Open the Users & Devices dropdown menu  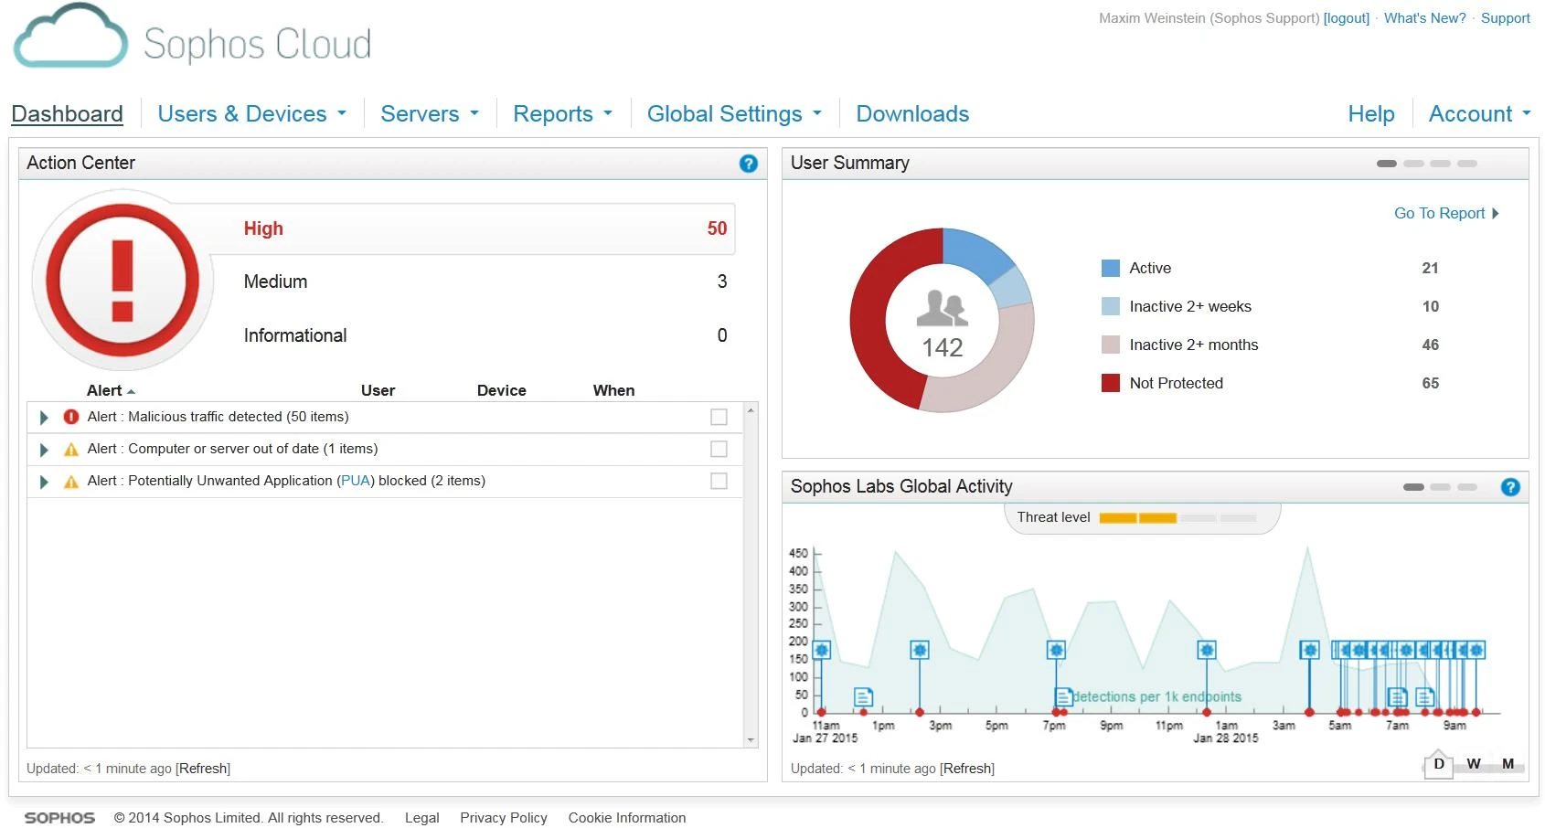click(252, 114)
